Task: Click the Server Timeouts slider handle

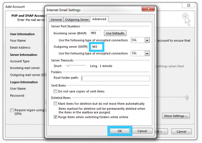Action: (x=67, y=66)
